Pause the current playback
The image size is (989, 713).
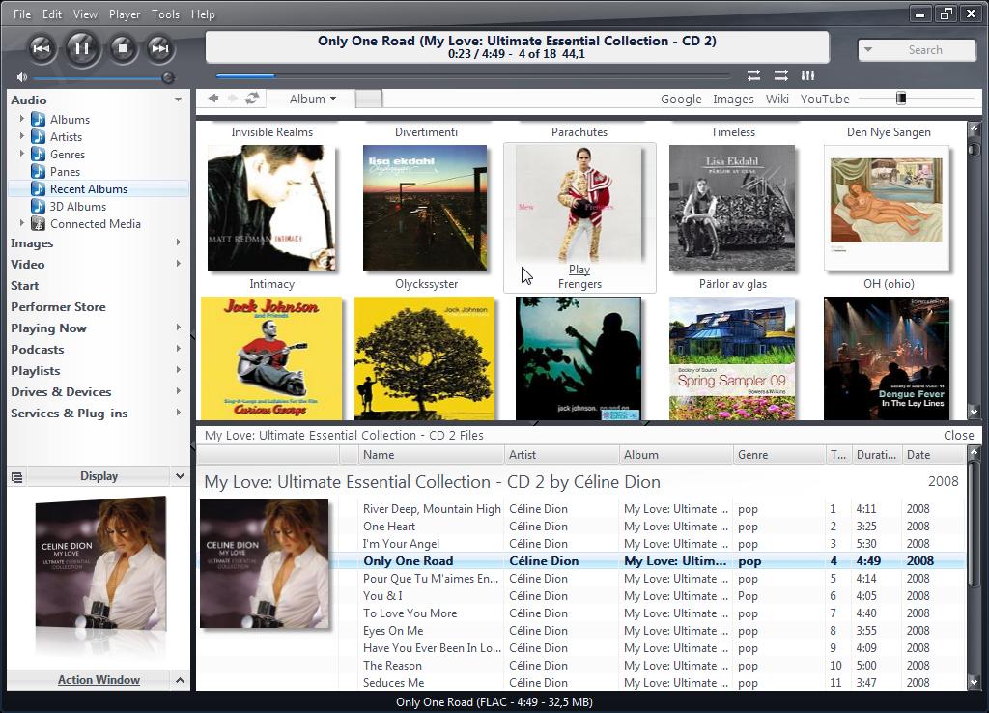81,48
